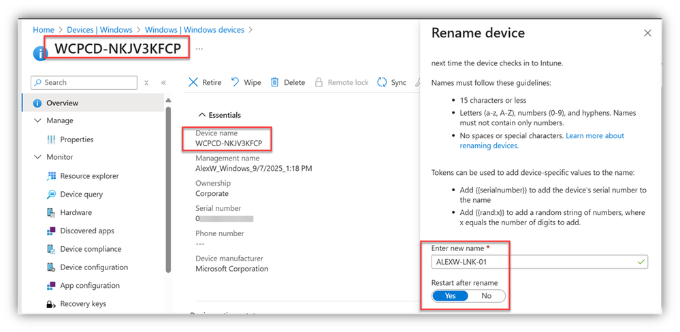Screen dimensions: 680x332
Task: Click Remote lock button label
Action: (x=349, y=82)
